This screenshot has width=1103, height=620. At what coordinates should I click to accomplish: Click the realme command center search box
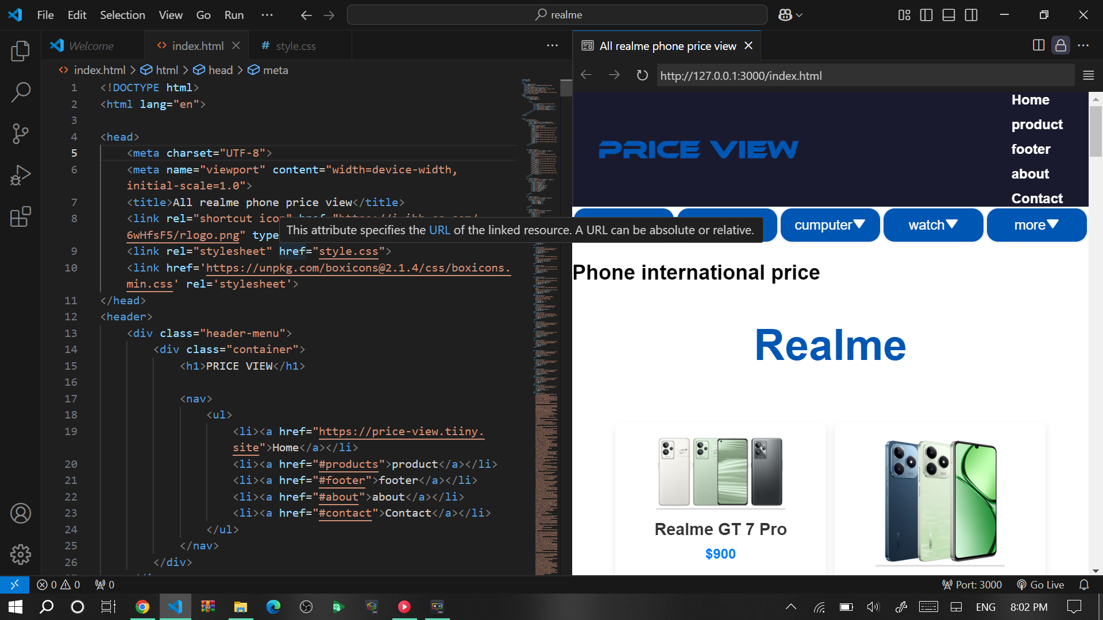[x=557, y=15]
